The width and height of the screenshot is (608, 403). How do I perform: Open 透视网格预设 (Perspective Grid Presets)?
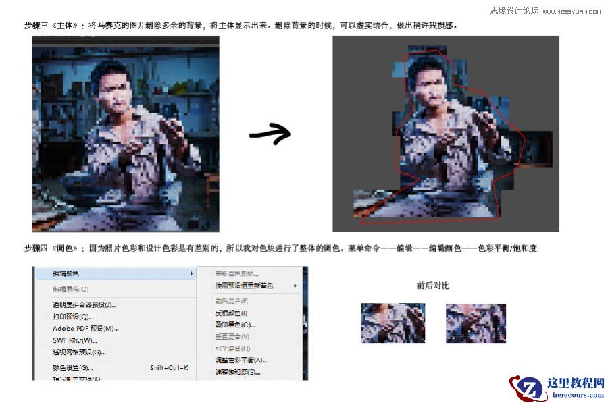click(81, 352)
